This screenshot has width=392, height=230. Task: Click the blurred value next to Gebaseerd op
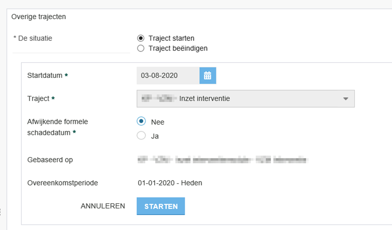coord(222,160)
